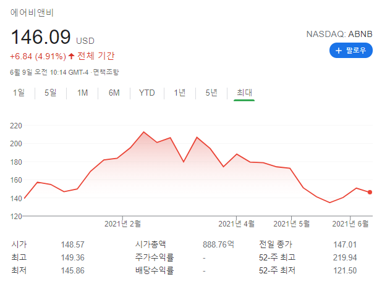The width and height of the screenshot is (382, 287).
Task: Click the 220 y-axis label
Action: tap(16, 126)
